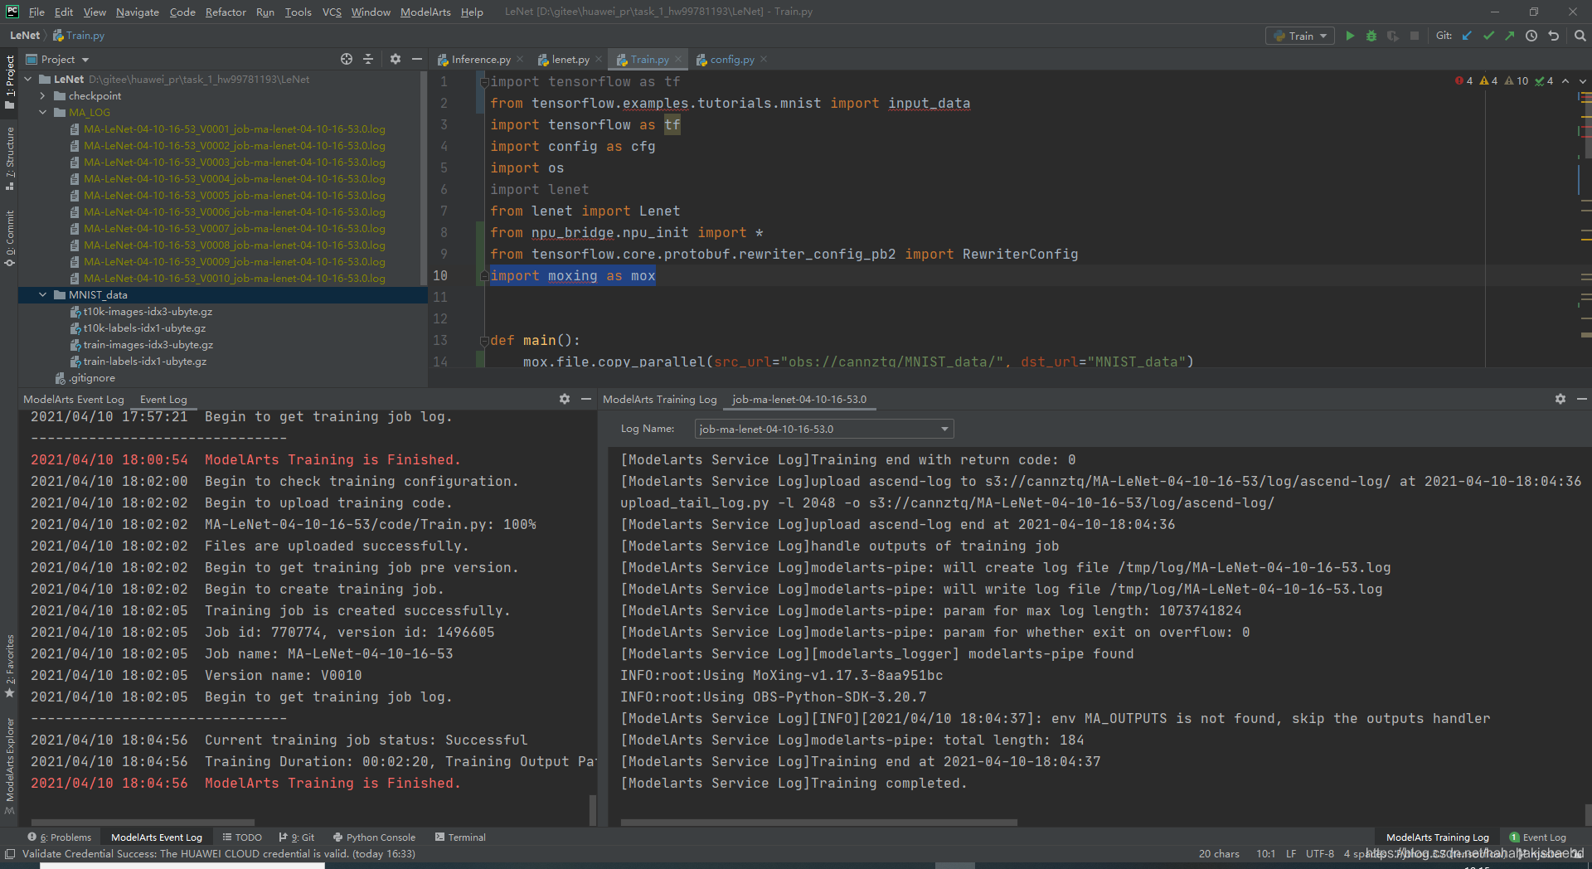Click the green Debug bug icon
1592x869 pixels.
tap(1371, 36)
